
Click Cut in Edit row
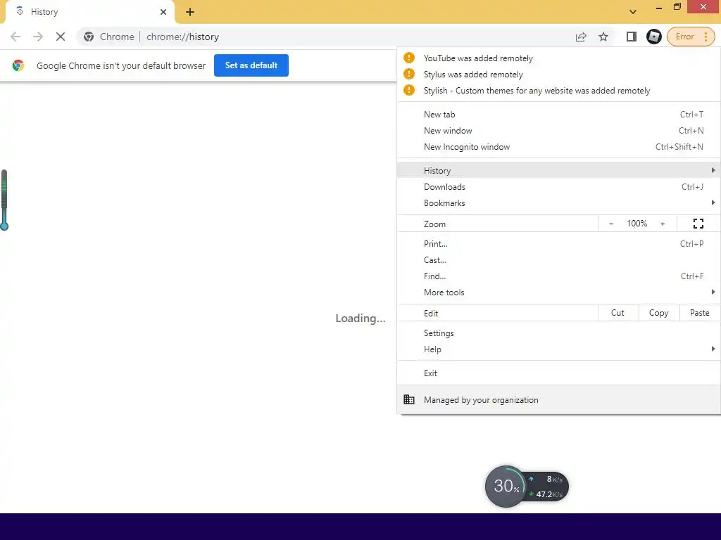pos(617,313)
